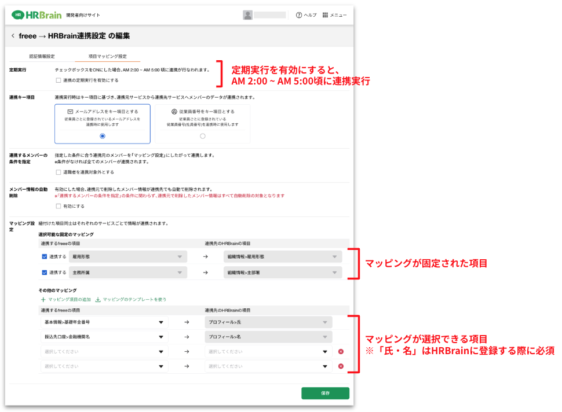Image resolution: width=562 pixels, height=412 pixels.
Task: Uncheck 連携する for 雇用形態 row
Action: [x=44, y=257]
